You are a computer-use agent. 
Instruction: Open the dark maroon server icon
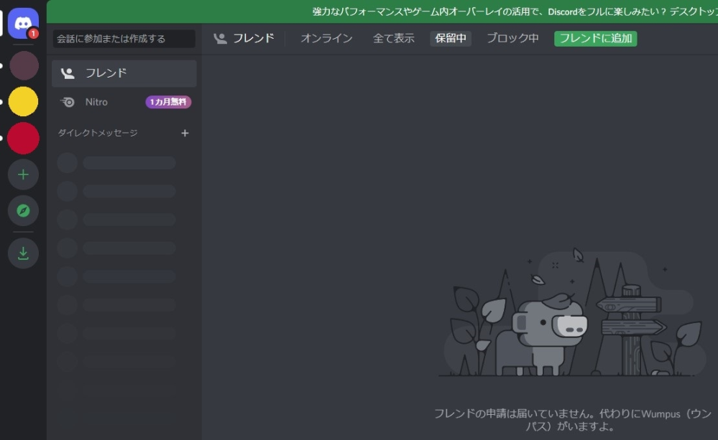(x=24, y=65)
